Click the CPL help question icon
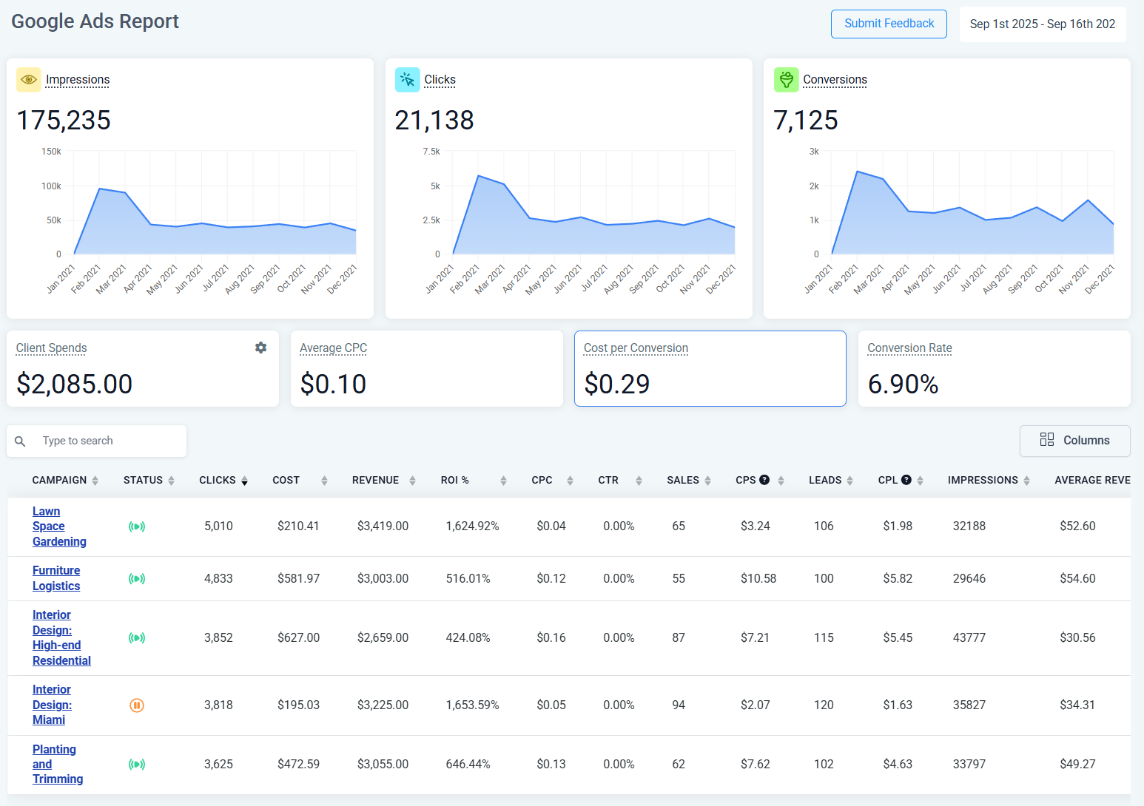 click(x=906, y=480)
